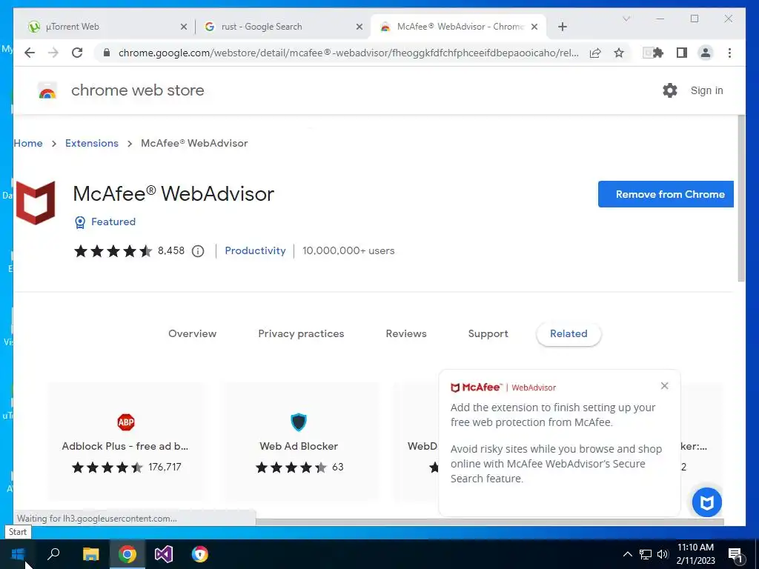Open the tab search chevron
The image size is (759, 569).
[626, 19]
